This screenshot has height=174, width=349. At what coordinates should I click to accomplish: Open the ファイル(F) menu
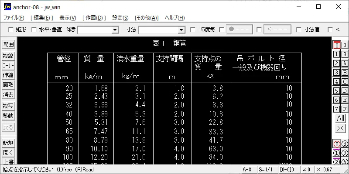pyautogui.click(x=14, y=18)
